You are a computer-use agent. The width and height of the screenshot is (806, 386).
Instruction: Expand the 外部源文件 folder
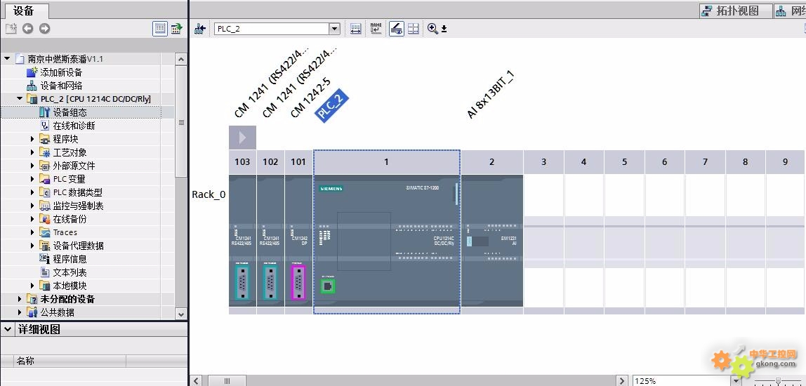32,166
